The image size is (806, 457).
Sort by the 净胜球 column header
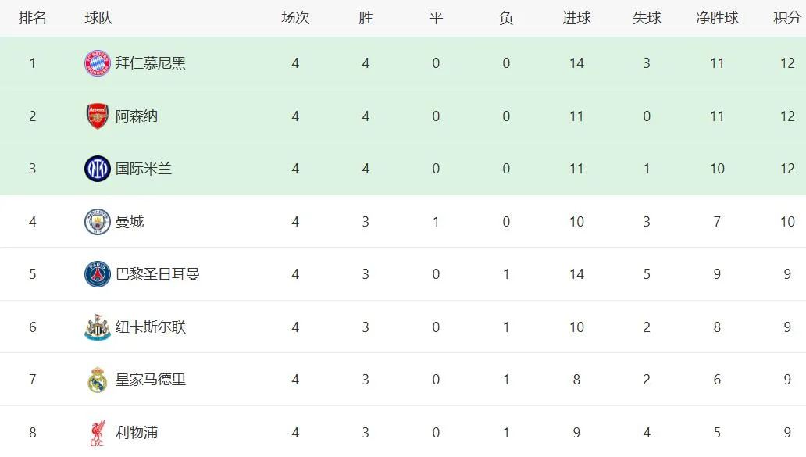coord(717,18)
